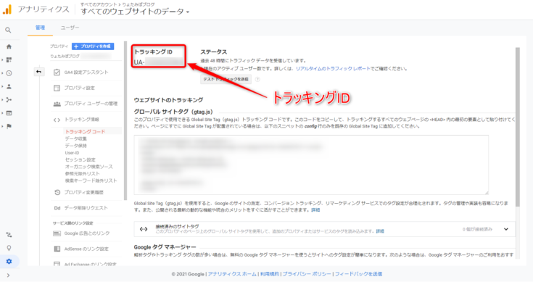This screenshot has width=533, height=282.
Task: Click AdSense のリンク設定 icon
Action: coord(57,249)
